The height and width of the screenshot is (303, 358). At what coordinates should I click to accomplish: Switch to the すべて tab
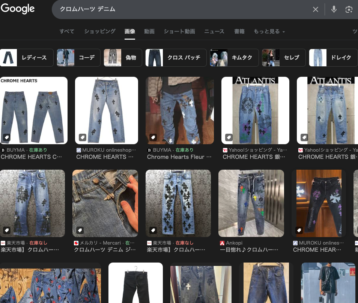point(67,31)
